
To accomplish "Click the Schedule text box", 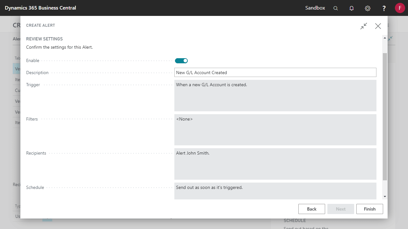I will [275, 191].
